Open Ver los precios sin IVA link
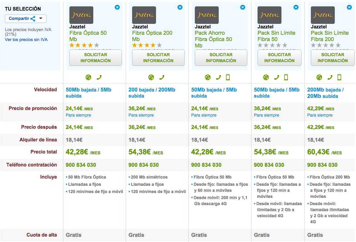This screenshot has width=356, height=242. click(x=26, y=40)
